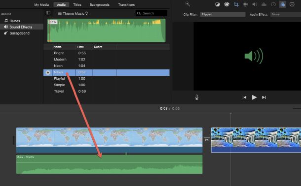The image size is (301, 186).
Task: Select the News track row
Action: pyautogui.click(x=107, y=72)
